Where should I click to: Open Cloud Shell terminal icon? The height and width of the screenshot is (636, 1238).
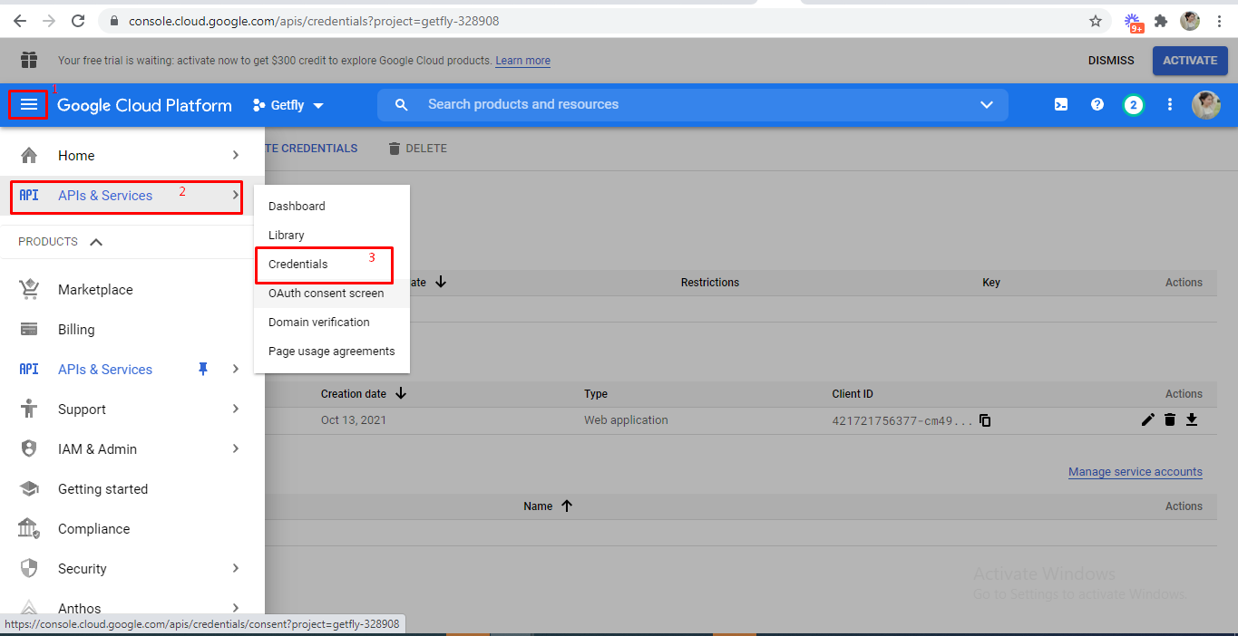(1060, 105)
